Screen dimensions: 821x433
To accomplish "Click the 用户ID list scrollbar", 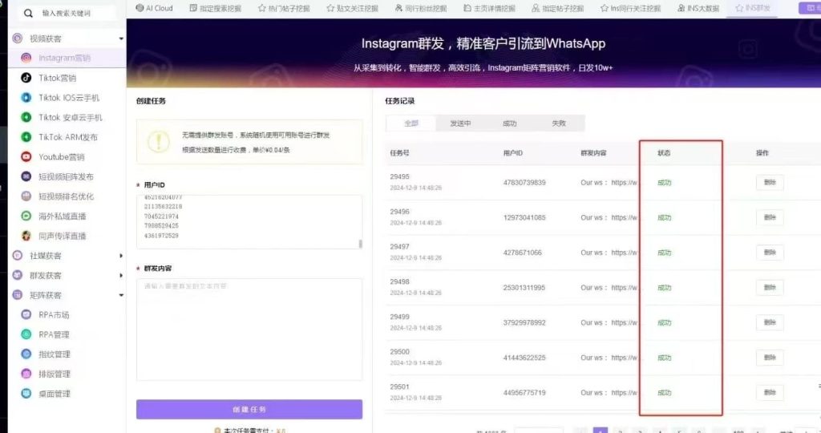I will (360, 244).
